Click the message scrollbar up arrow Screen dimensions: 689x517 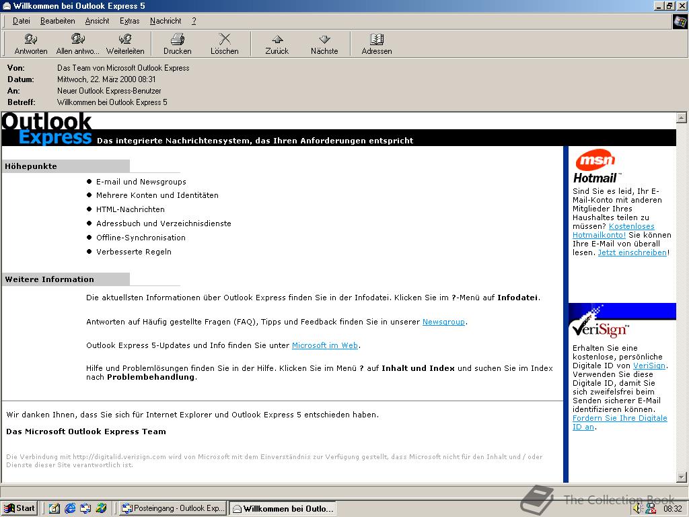pyautogui.click(x=681, y=117)
